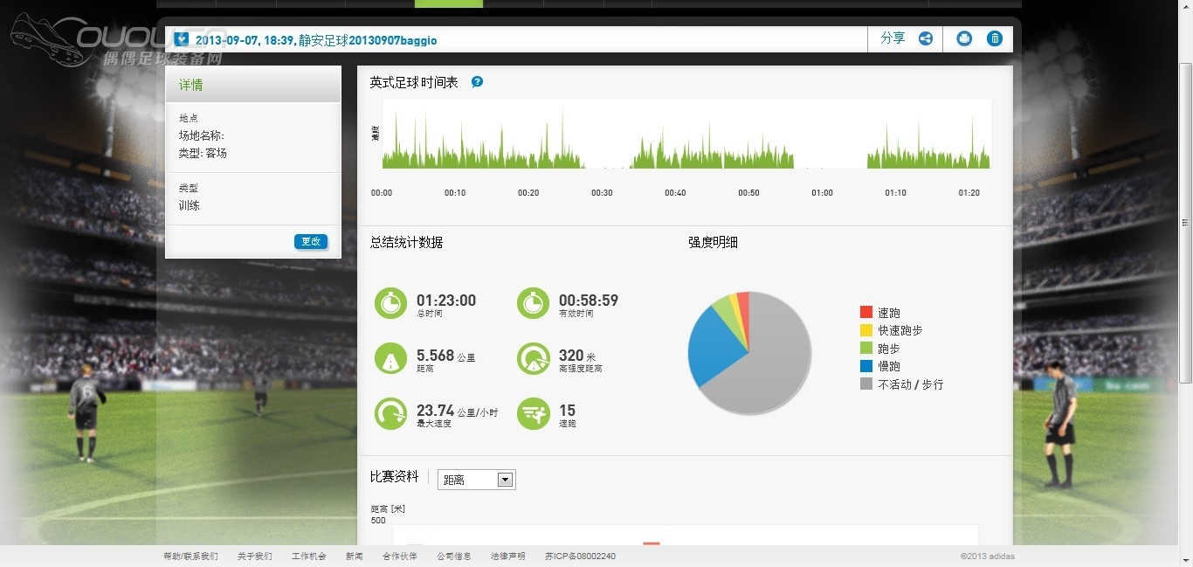This screenshot has width=1193, height=567.
Task: Open the 关于我们 footer link
Action: click(x=254, y=557)
